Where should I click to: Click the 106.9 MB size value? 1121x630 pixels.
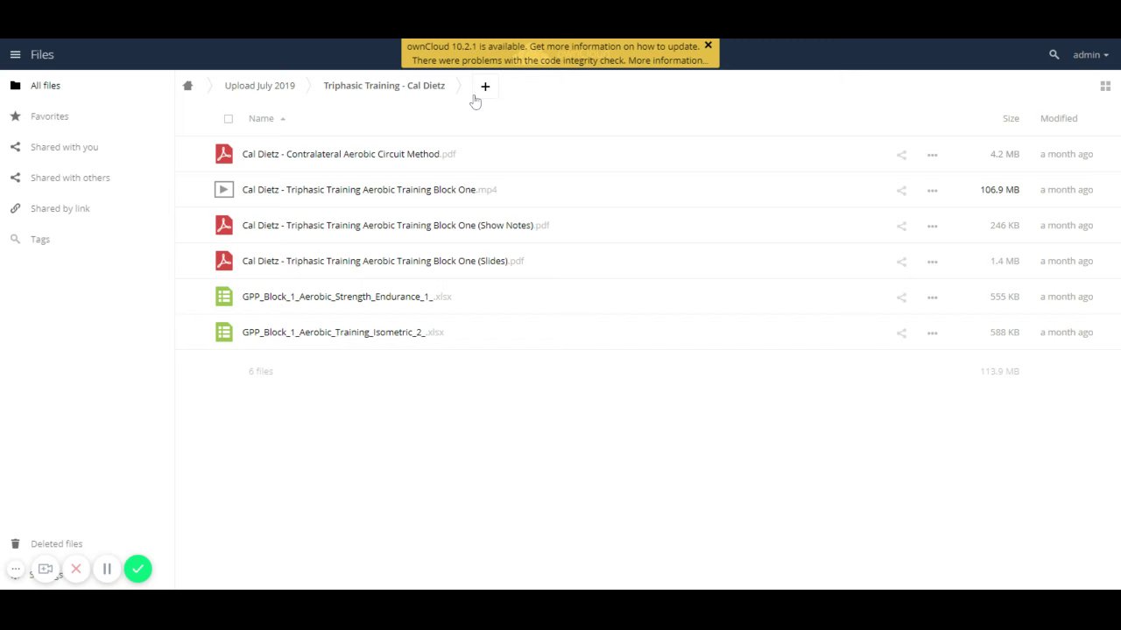click(999, 190)
